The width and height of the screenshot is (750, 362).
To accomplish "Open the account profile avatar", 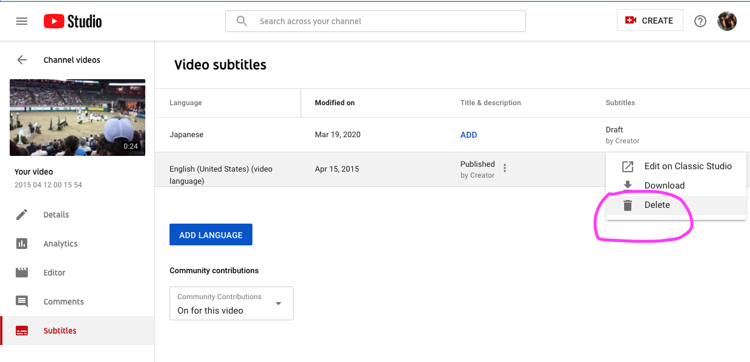I will [x=726, y=21].
